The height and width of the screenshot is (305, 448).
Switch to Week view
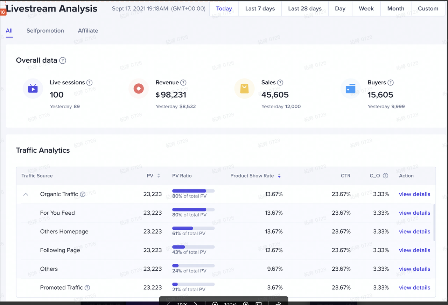click(x=366, y=9)
